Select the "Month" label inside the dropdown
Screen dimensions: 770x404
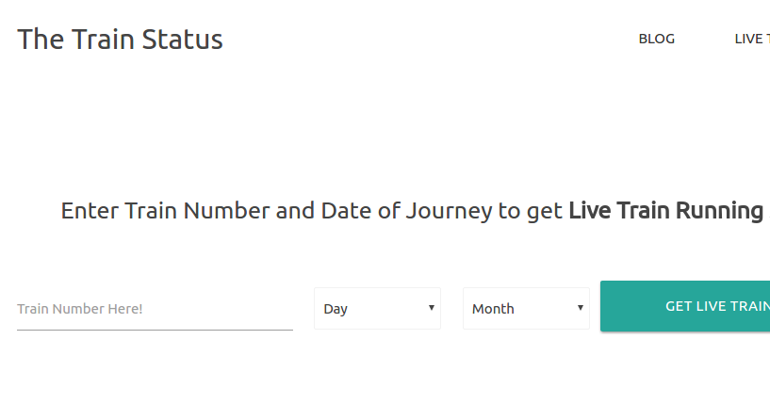493,309
